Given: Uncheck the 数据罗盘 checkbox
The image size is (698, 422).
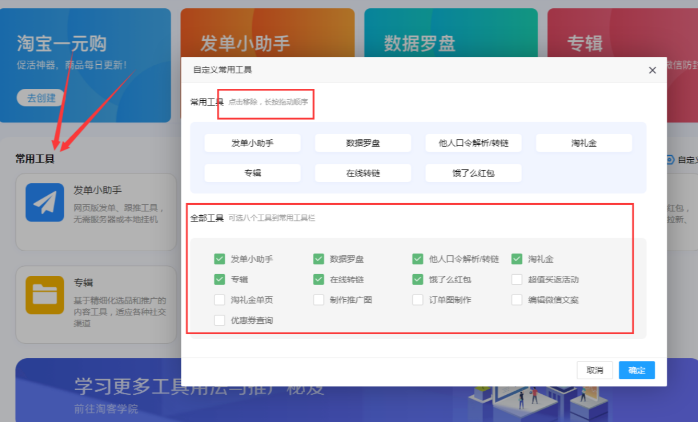Looking at the screenshot, I should click(319, 259).
